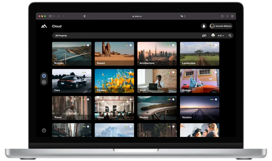272x161 pixels.
Task: Click the search magnifier icon
Action: pos(230,35)
